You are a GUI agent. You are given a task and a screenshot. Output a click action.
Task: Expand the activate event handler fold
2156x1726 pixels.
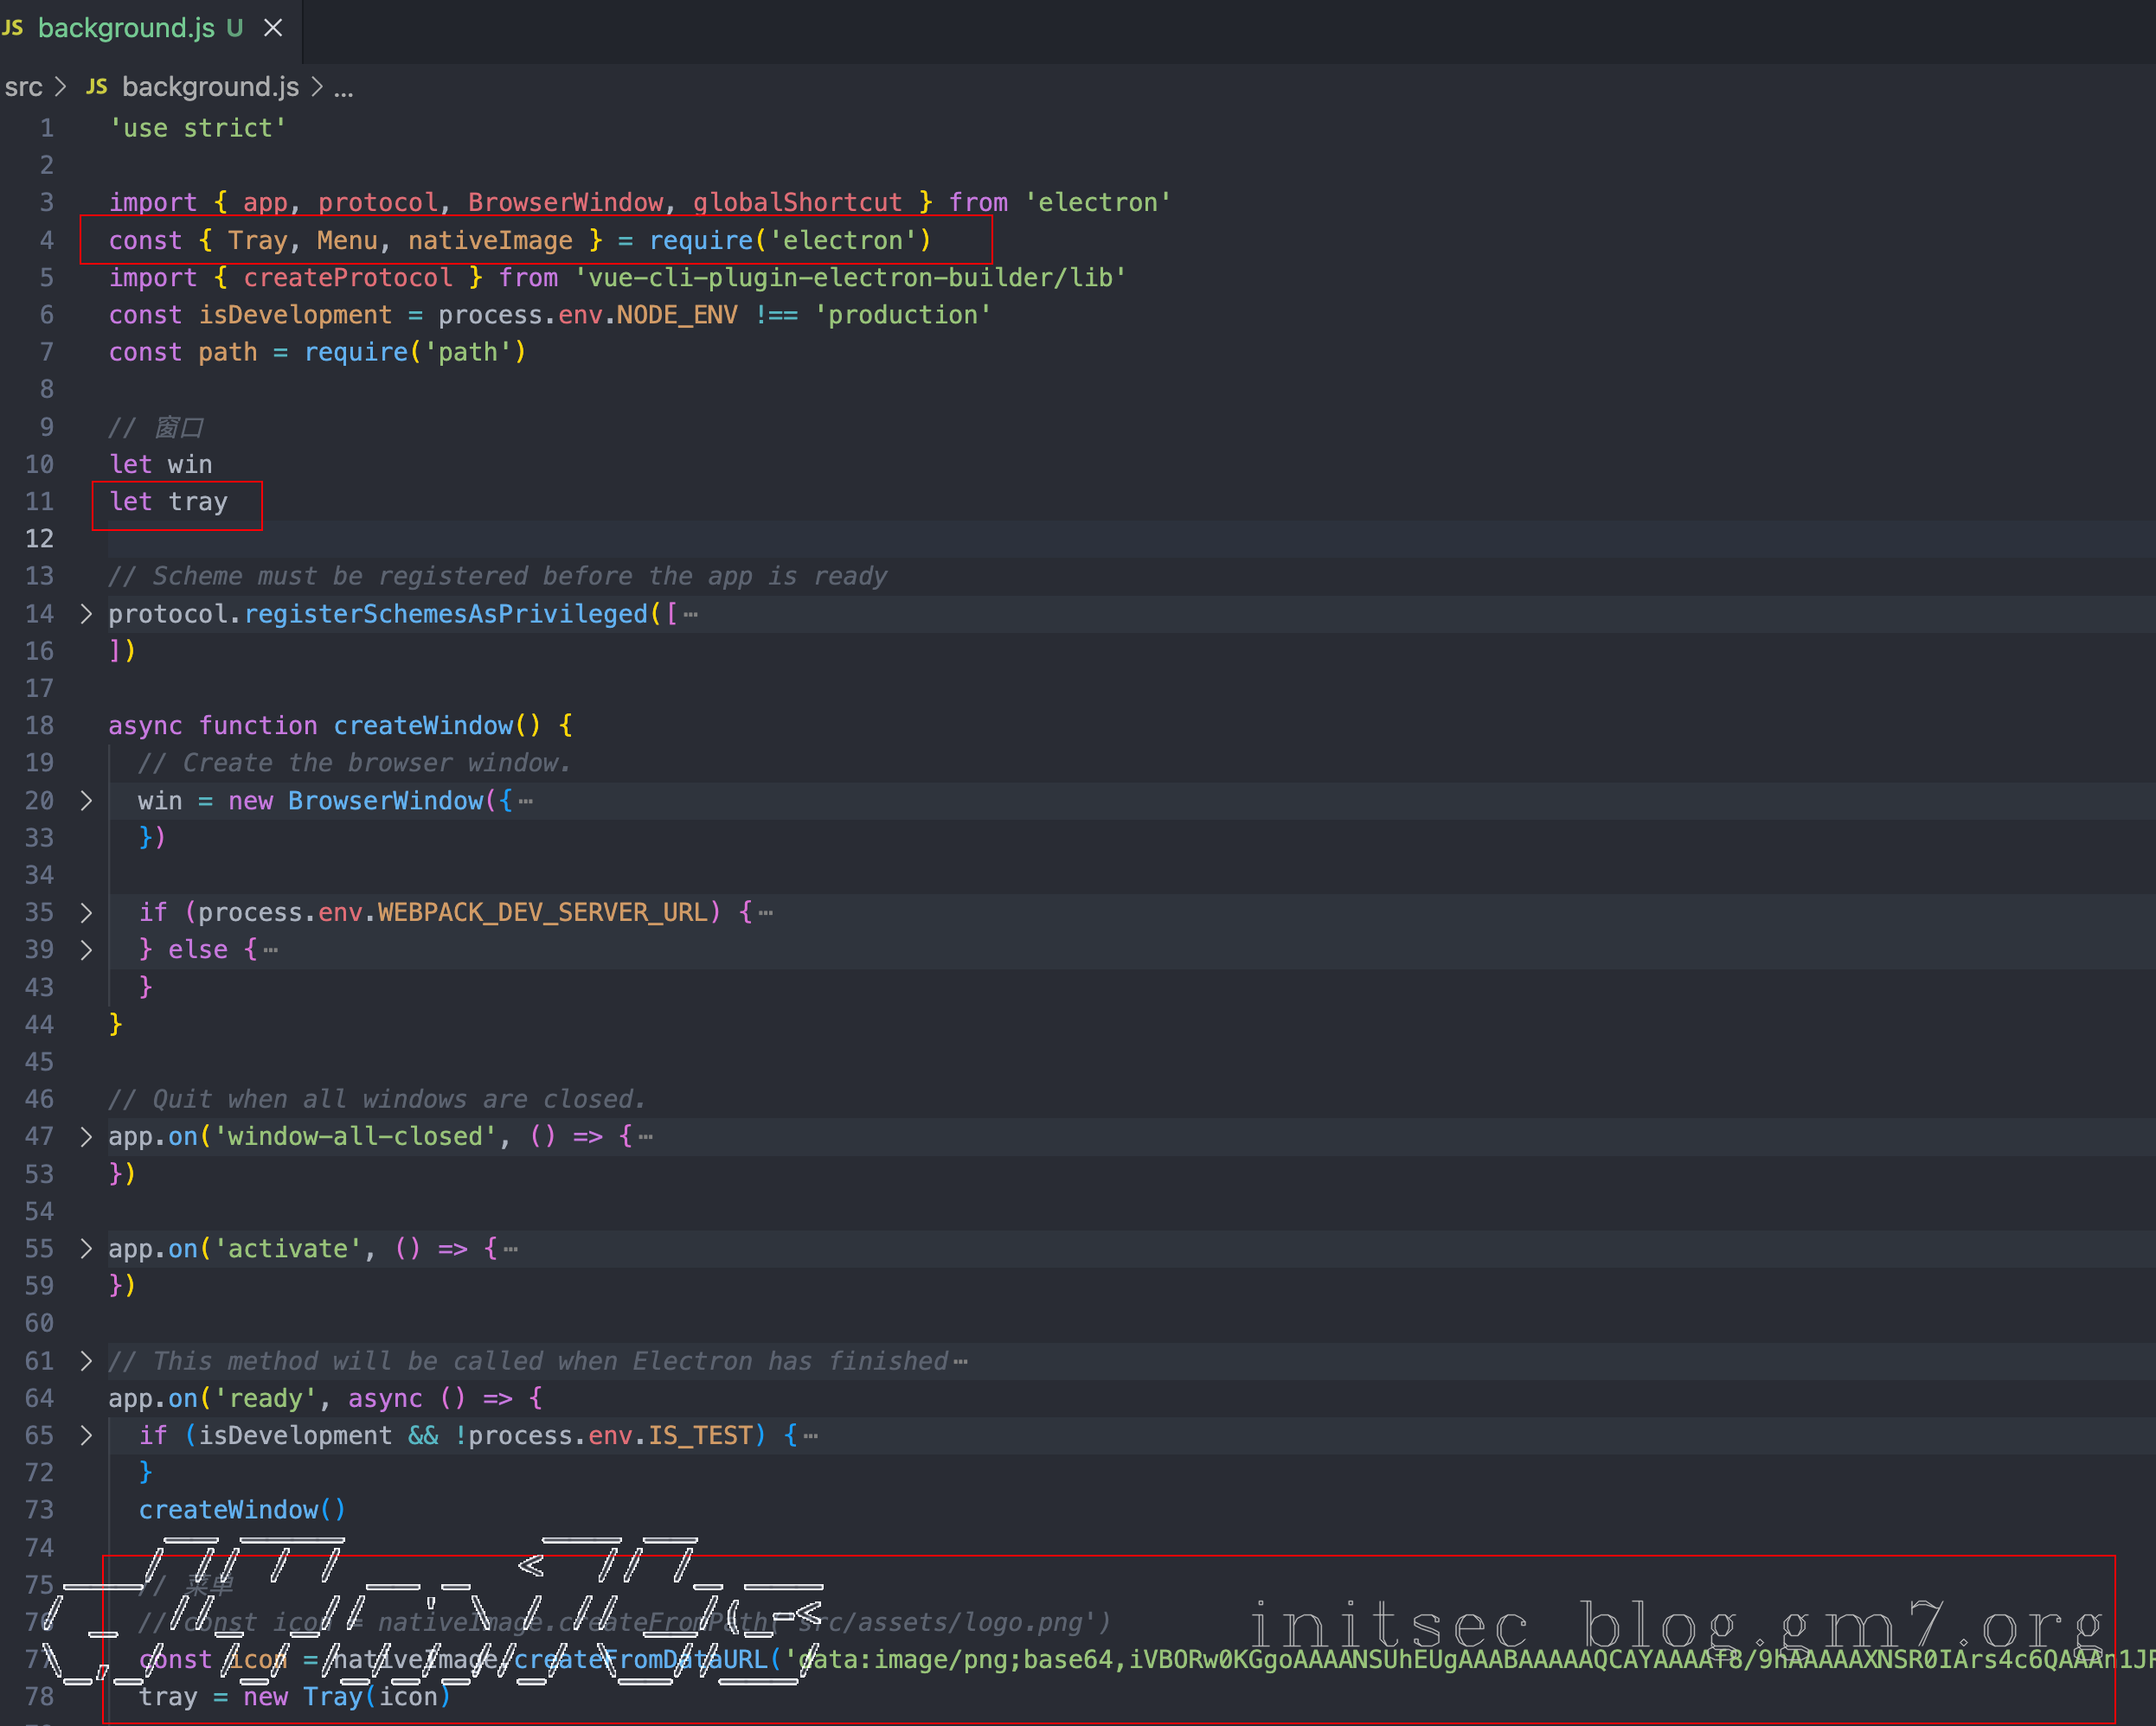click(86, 1249)
